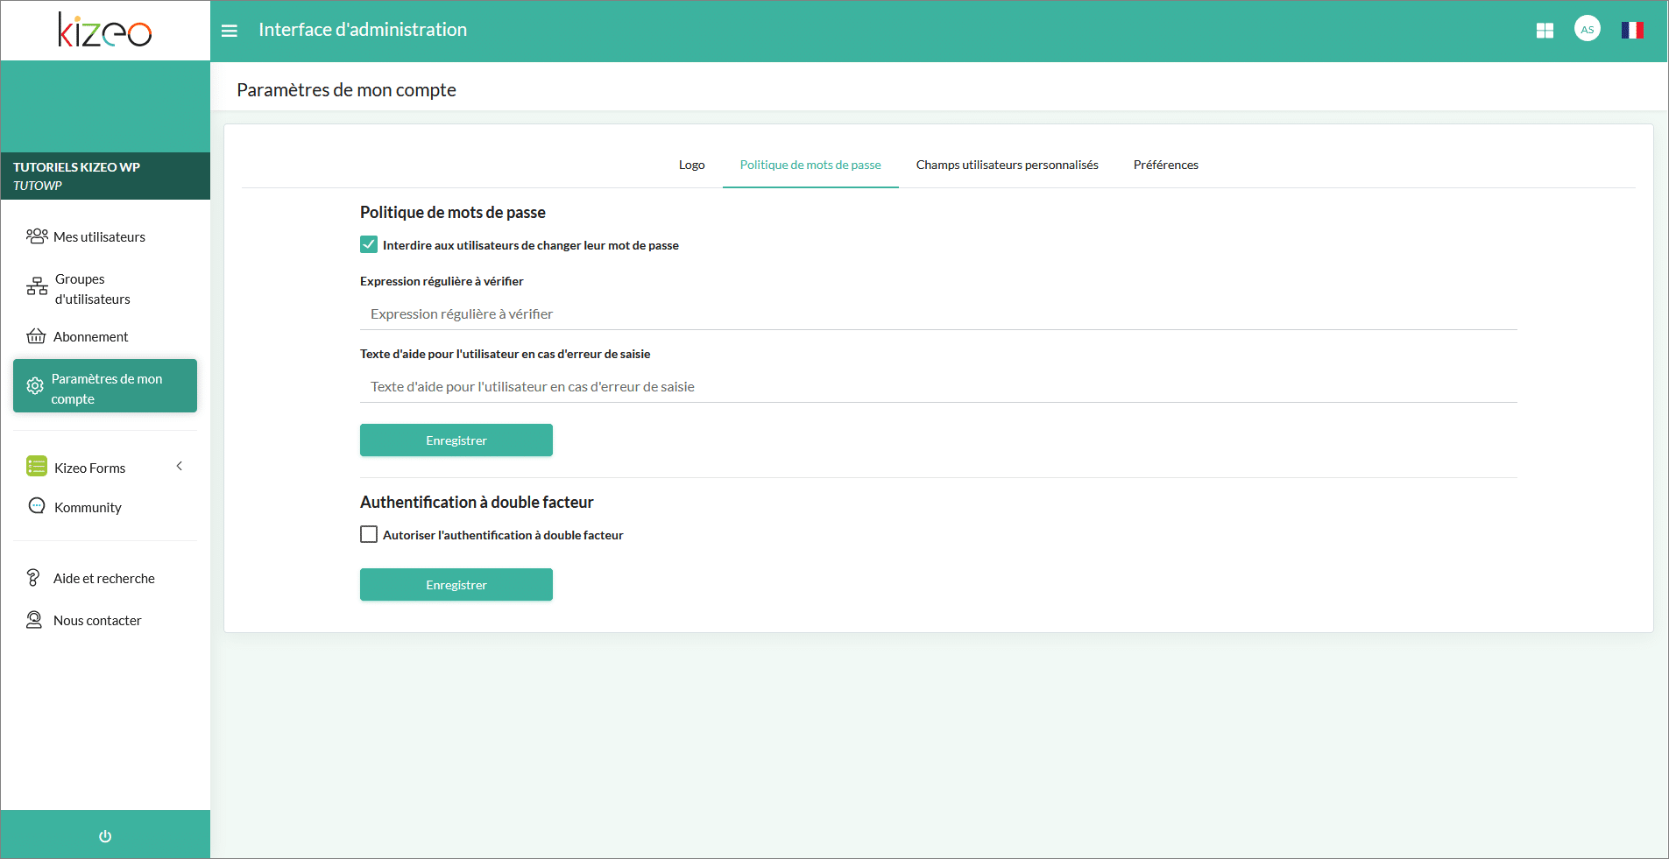Click the power logout icon

[x=105, y=836]
